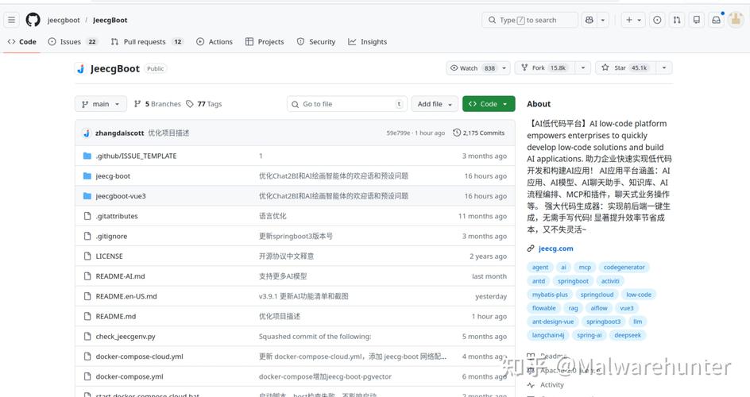The width and height of the screenshot is (750, 397).
Task: Open the pull requests header icon
Action: pyautogui.click(x=677, y=20)
